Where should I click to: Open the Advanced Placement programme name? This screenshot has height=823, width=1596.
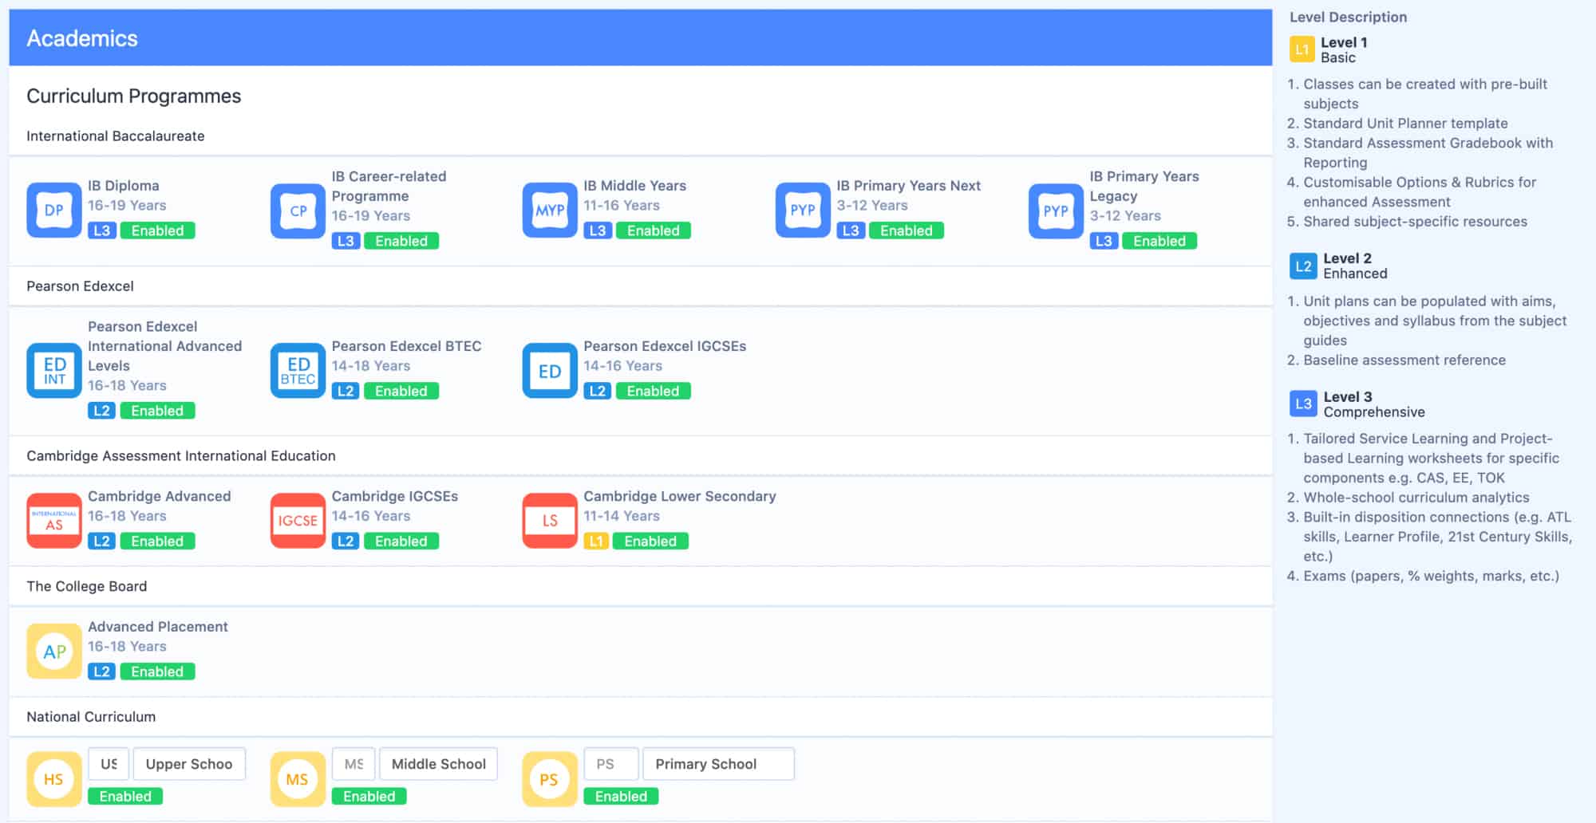tap(158, 627)
